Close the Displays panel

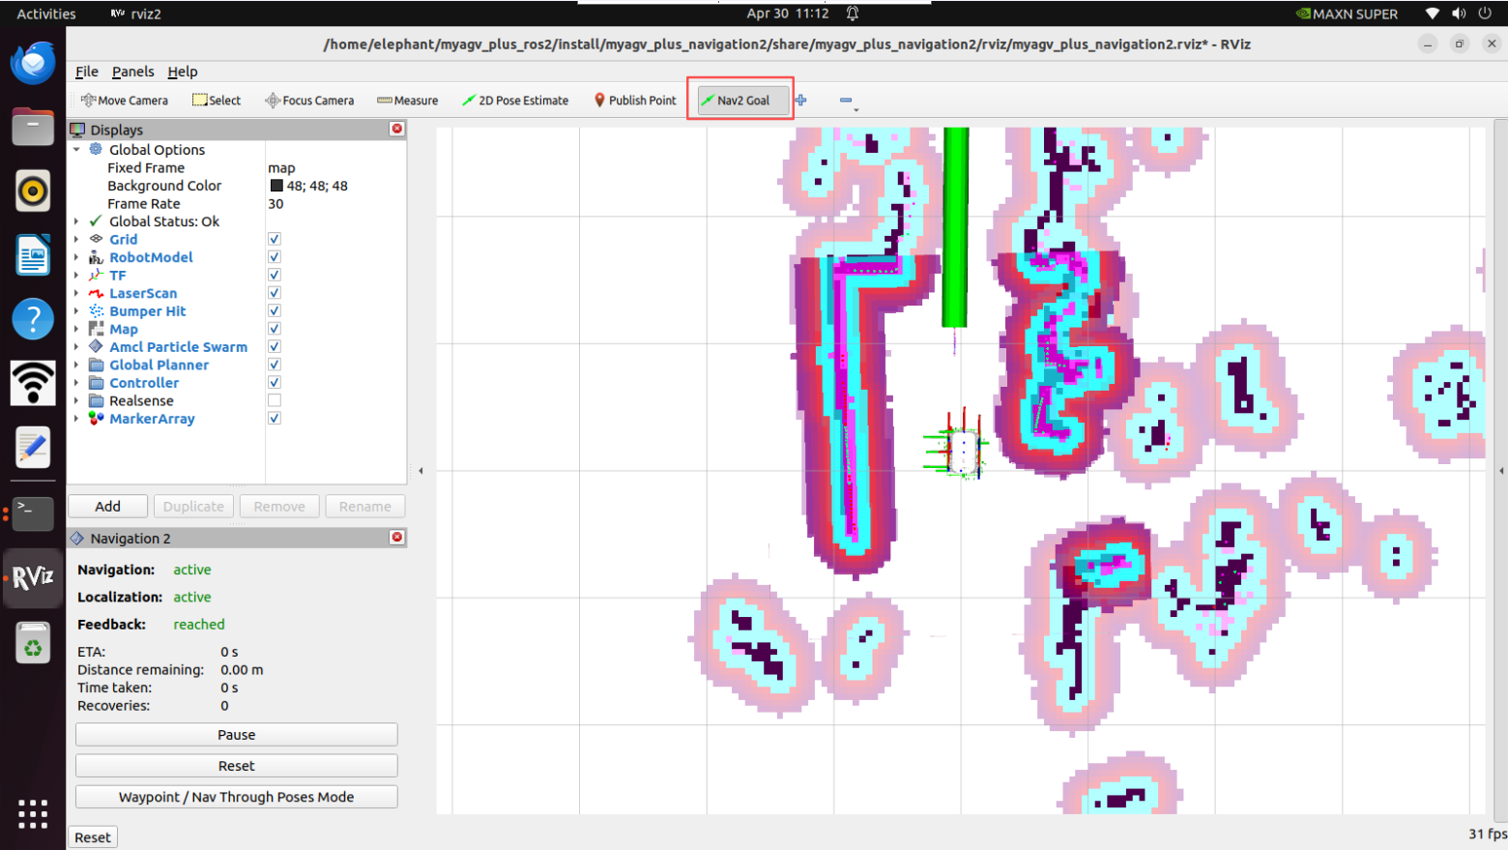point(396,129)
